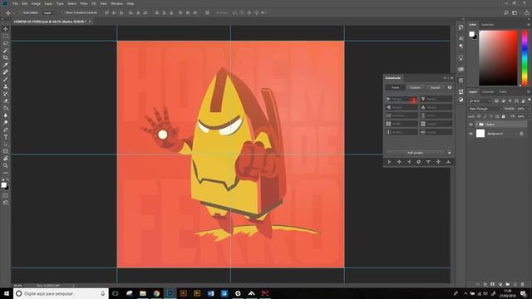
Task: Select the Blur tool
Action: (6, 115)
